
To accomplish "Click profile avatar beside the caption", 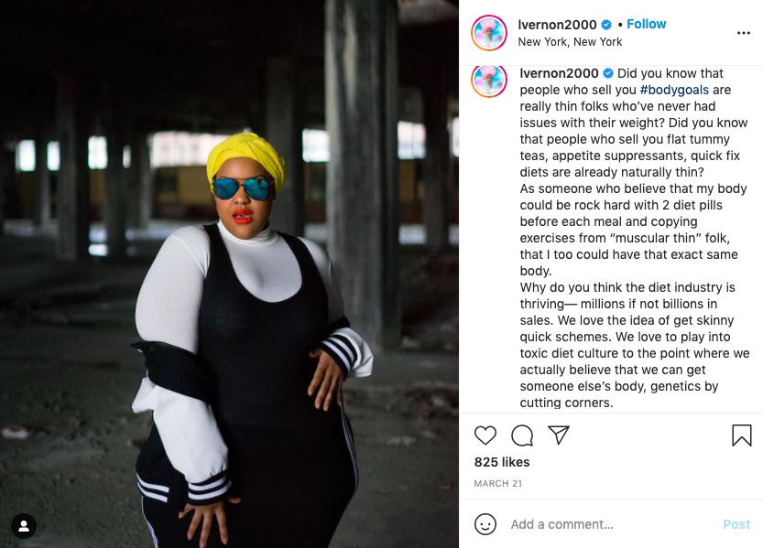I will click(x=489, y=81).
